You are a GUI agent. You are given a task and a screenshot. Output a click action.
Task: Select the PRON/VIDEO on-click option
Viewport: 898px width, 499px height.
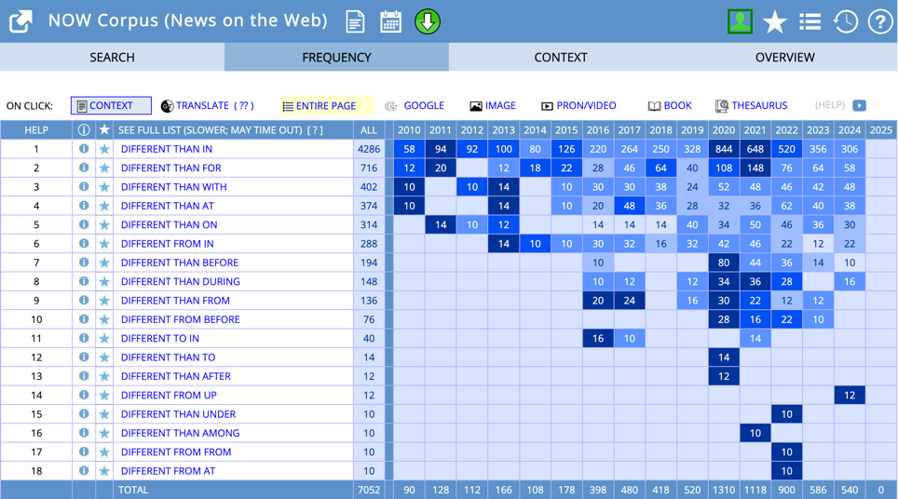(x=578, y=106)
